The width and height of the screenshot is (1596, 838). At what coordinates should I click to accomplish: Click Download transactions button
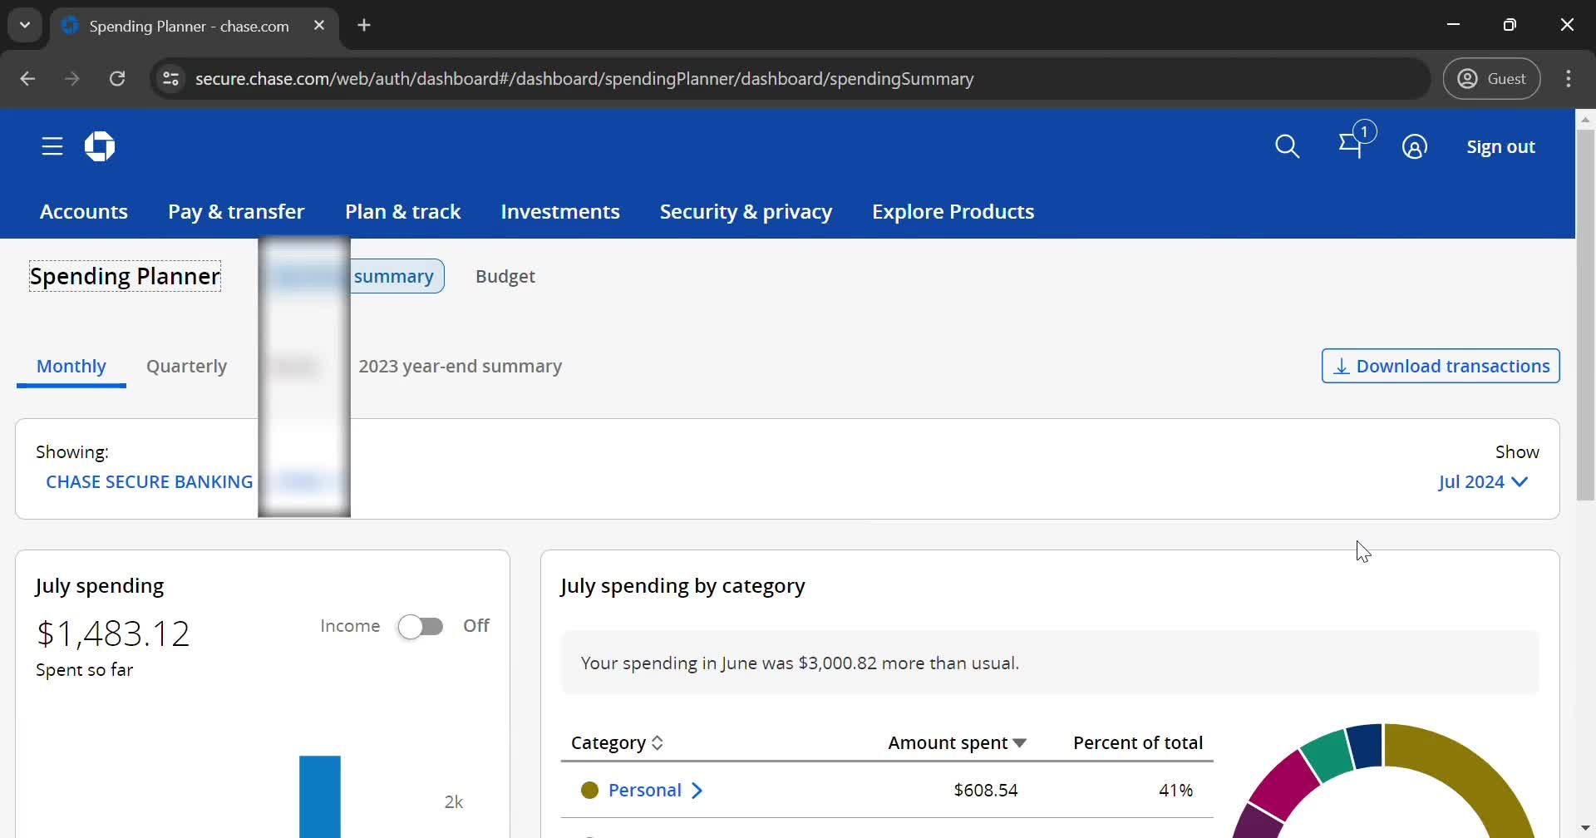coord(1440,367)
